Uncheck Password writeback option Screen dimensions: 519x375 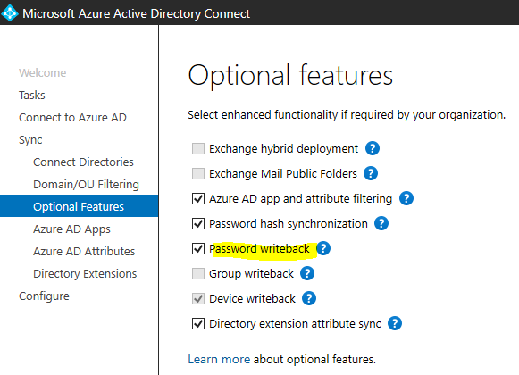pos(198,248)
